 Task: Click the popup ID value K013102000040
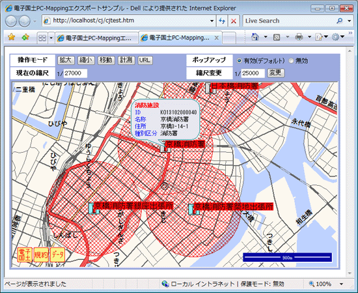click(178, 112)
